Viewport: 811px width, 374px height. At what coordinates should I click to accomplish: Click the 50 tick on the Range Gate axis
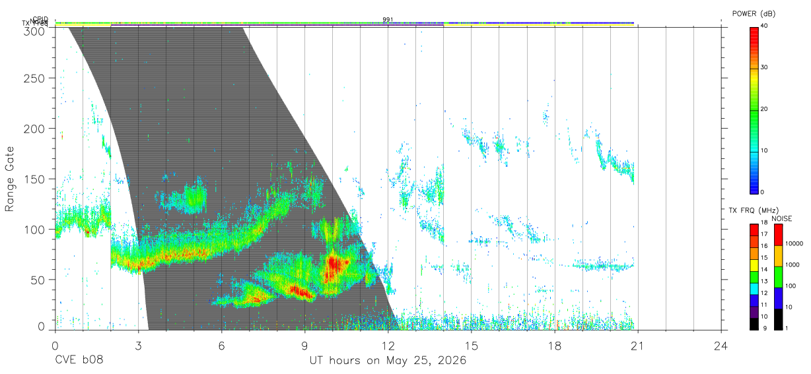click(38, 280)
